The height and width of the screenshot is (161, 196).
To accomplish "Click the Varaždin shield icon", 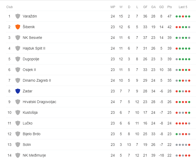I will pyautogui.click(x=18, y=16).
